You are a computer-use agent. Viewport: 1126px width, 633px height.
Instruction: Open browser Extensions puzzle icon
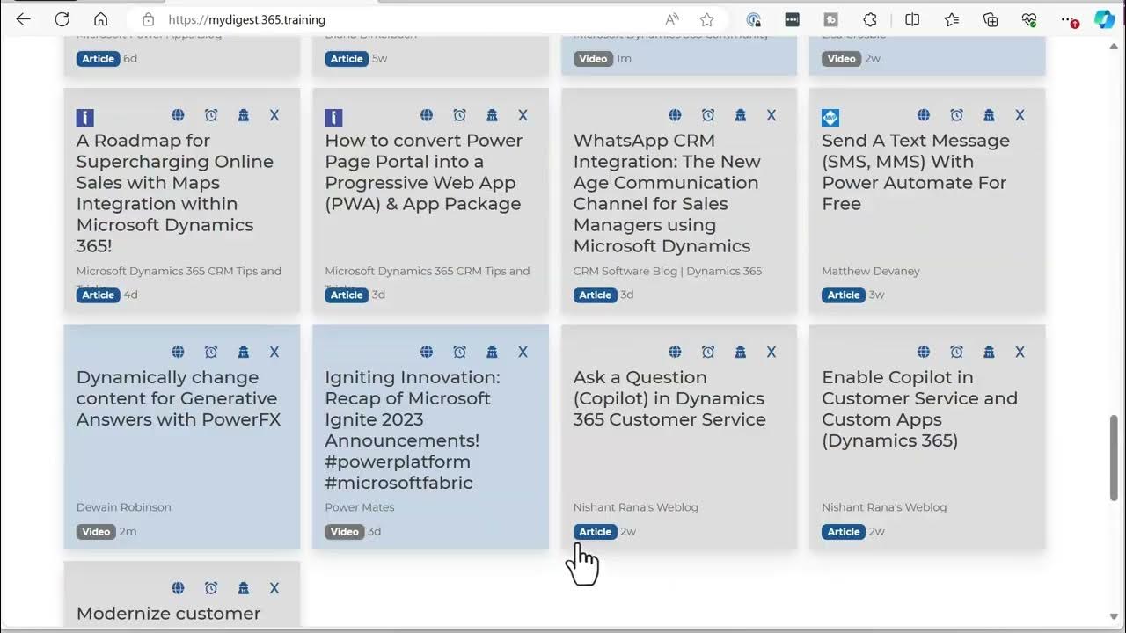click(870, 19)
